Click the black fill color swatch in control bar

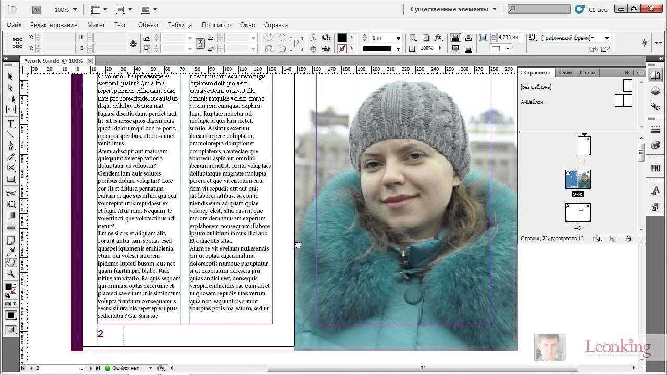342,37
